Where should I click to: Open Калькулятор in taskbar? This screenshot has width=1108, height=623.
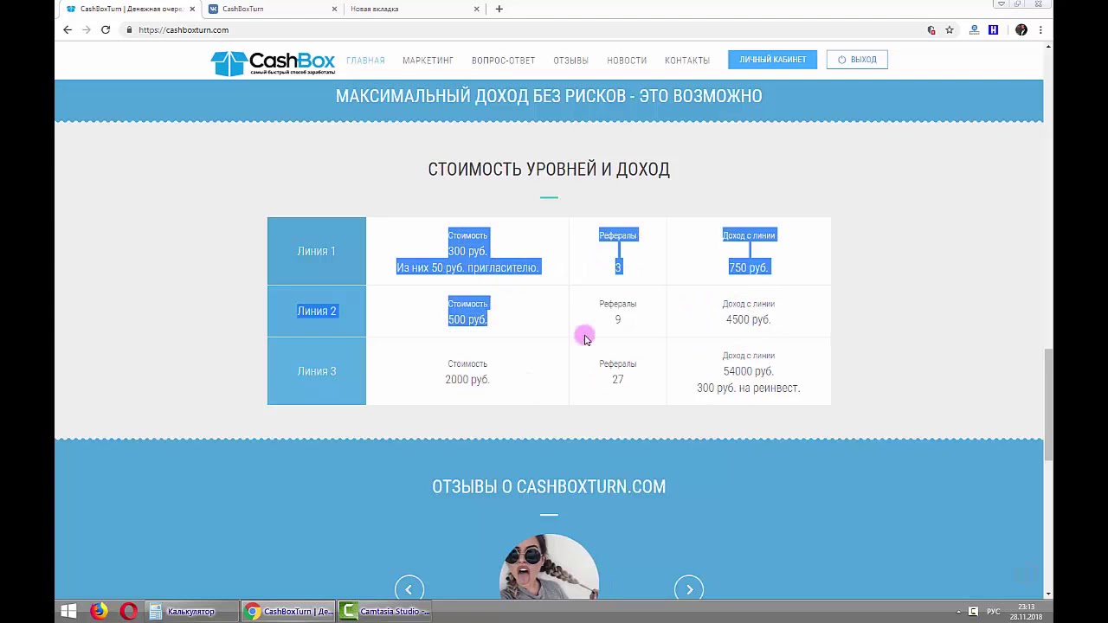[191, 611]
